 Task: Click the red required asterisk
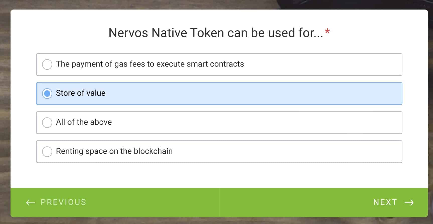point(327,31)
